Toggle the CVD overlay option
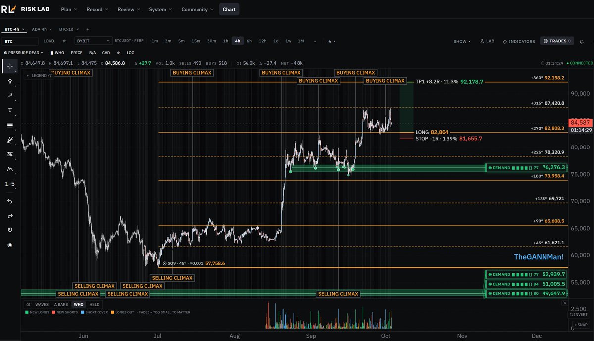Image resolution: width=594 pixels, height=341 pixels. tap(106, 52)
